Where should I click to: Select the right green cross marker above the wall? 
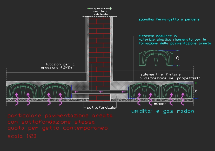click(111, 8)
